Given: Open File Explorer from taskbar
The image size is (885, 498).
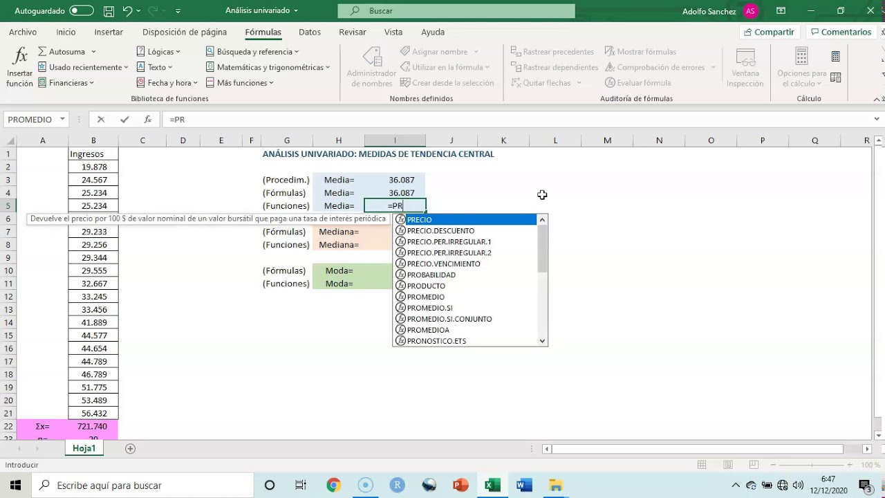Looking at the screenshot, I should point(556,486).
